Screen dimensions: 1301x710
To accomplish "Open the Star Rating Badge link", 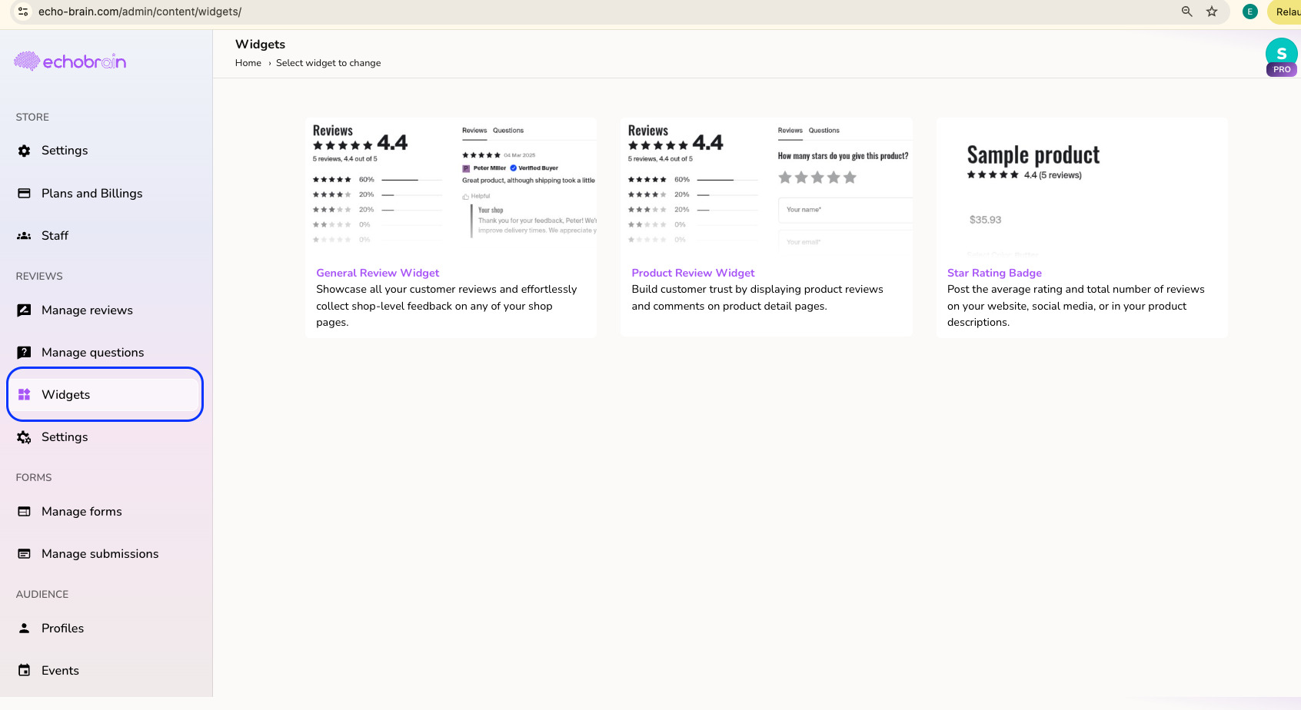I will coord(994,273).
